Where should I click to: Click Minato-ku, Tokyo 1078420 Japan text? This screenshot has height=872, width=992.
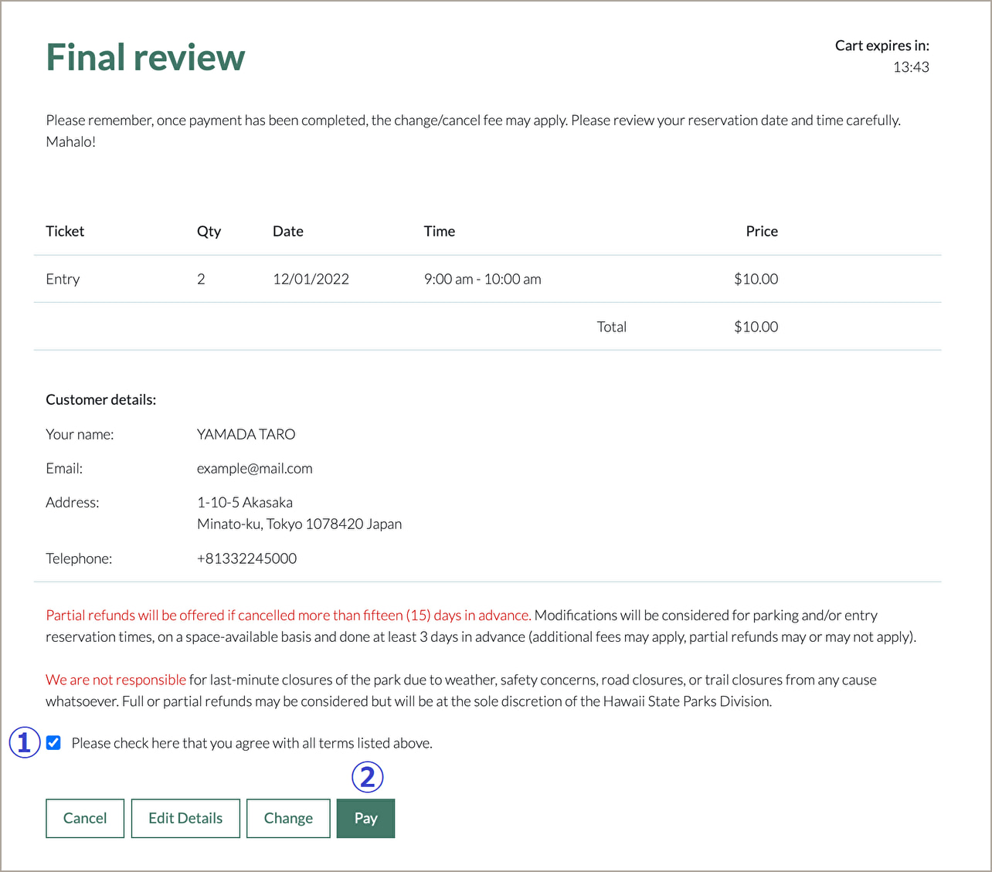(x=299, y=524)
